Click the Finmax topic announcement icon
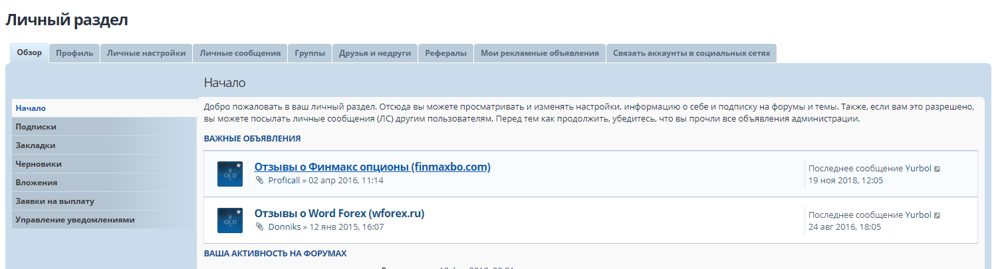Viewport: 998px width, 269px height. pyautogui.click(x=229, y=174)
